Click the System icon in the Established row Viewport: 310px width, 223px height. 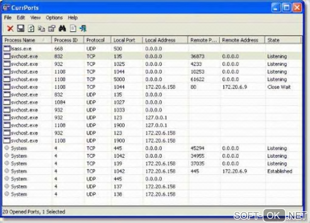click(x=7, y=171)
